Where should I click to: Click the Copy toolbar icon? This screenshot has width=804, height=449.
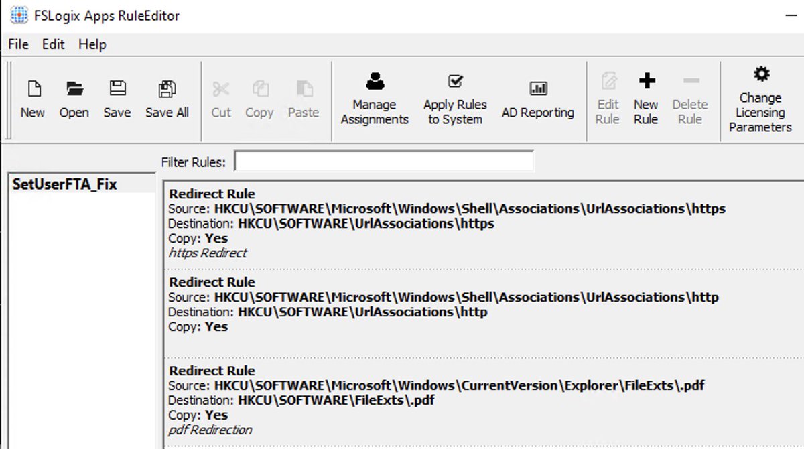coord(260,88)
